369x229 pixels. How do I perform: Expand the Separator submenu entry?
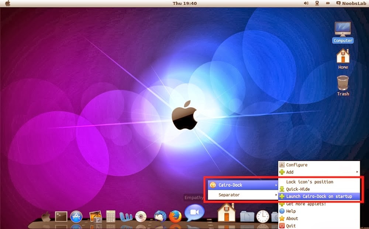(243, 195)
